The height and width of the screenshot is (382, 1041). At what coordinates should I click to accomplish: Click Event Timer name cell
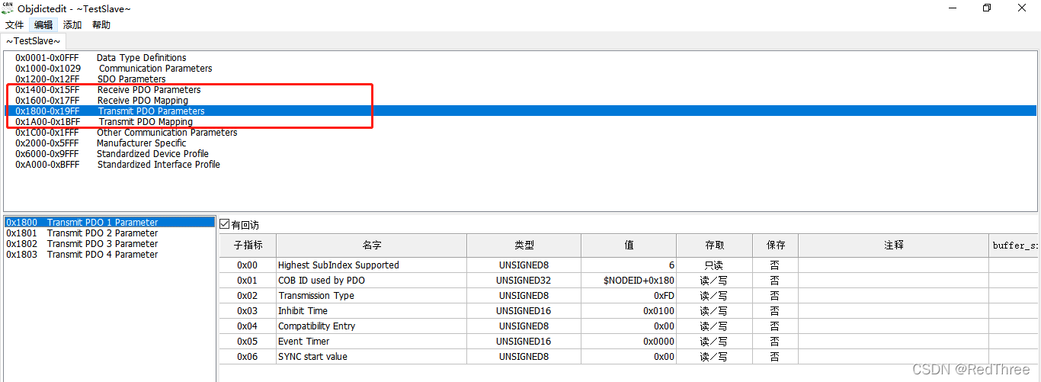[x=371, y=342]
